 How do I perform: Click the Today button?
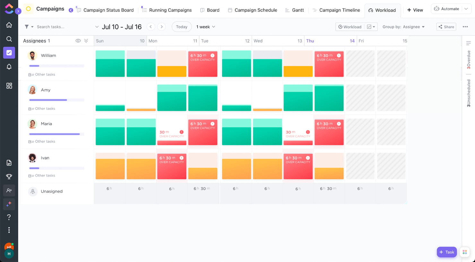click(x=182, y=27)
